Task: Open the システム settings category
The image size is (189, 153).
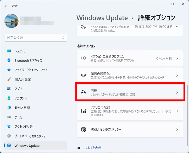Action: (x=36, y=51)
